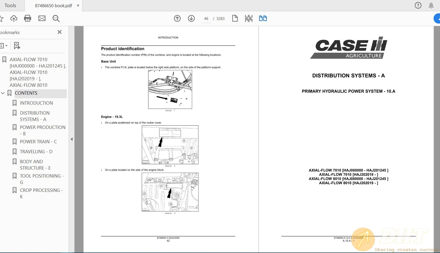Open the POWER TRAIN - C bookmark
The image size is (440, 253).
pos(38,142)
